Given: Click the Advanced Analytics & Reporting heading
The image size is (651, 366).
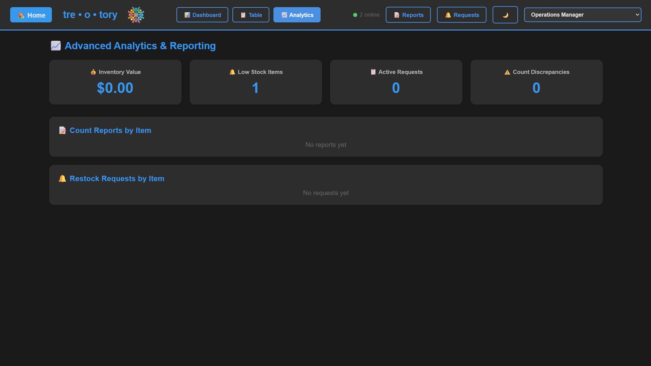Looking at the screenshot, I should pos(140,46).
